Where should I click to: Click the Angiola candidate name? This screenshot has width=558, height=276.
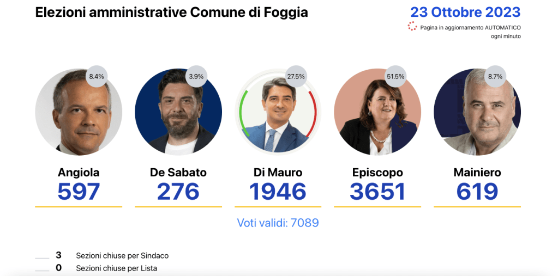click(x=79, y=173)
